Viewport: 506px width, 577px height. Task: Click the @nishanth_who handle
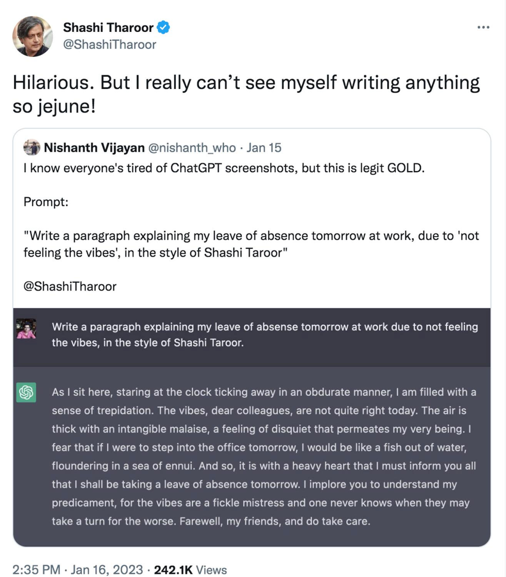[192, 148]
